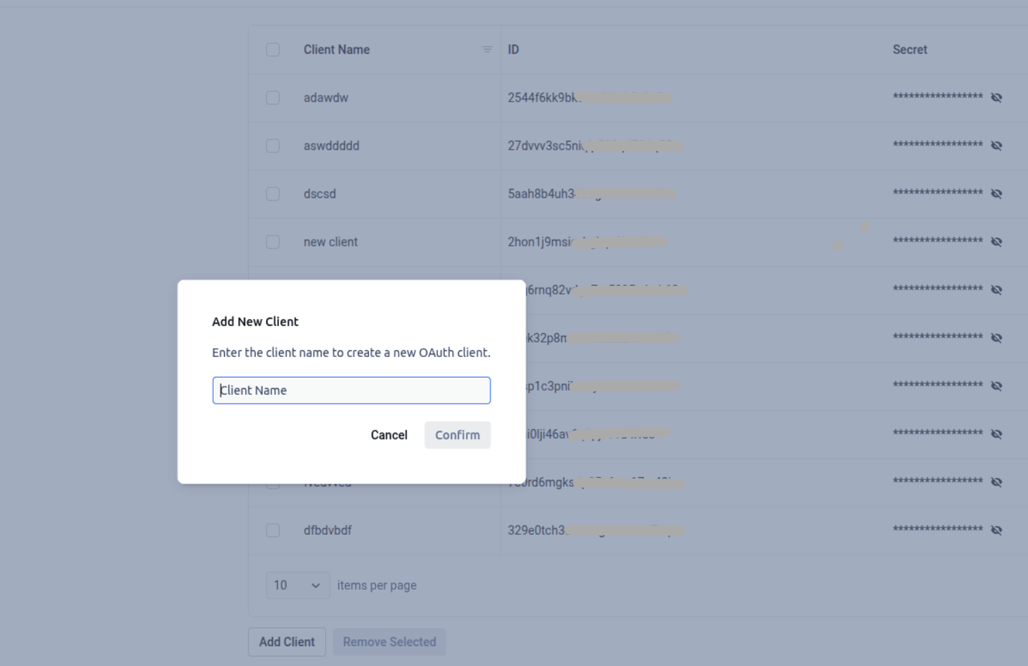Show secret in the 6rnq82v row
The height and width of the screenshot is (666, 1028).
click(x=996, y=290)
